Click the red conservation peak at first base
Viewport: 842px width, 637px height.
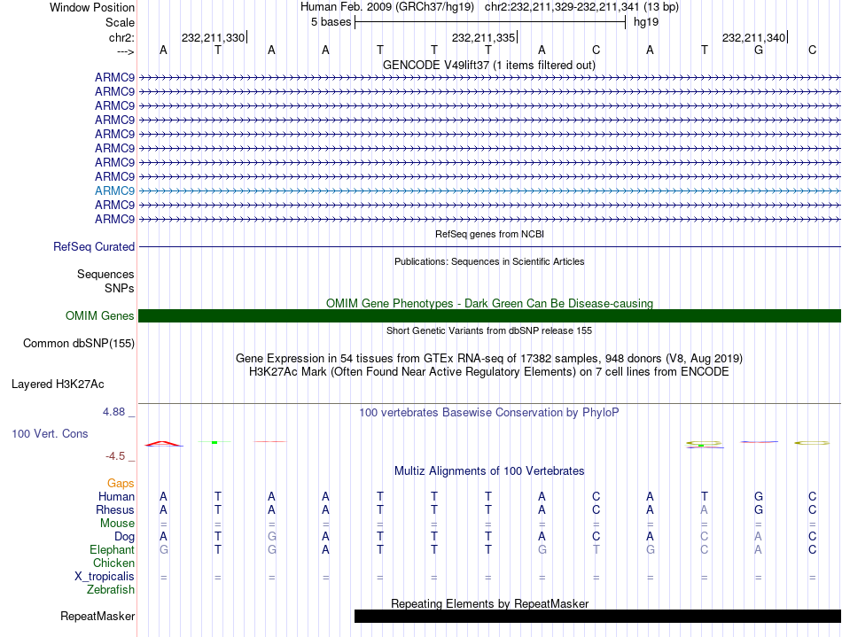[x=164, y=443]
